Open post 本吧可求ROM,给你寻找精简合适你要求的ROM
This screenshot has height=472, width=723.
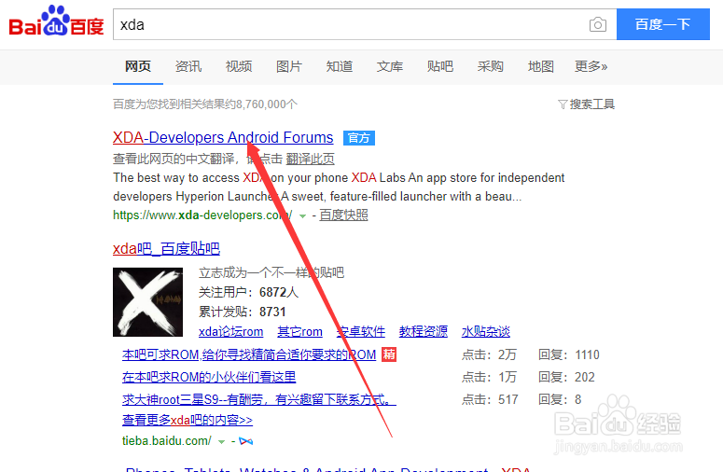[249, 354]
